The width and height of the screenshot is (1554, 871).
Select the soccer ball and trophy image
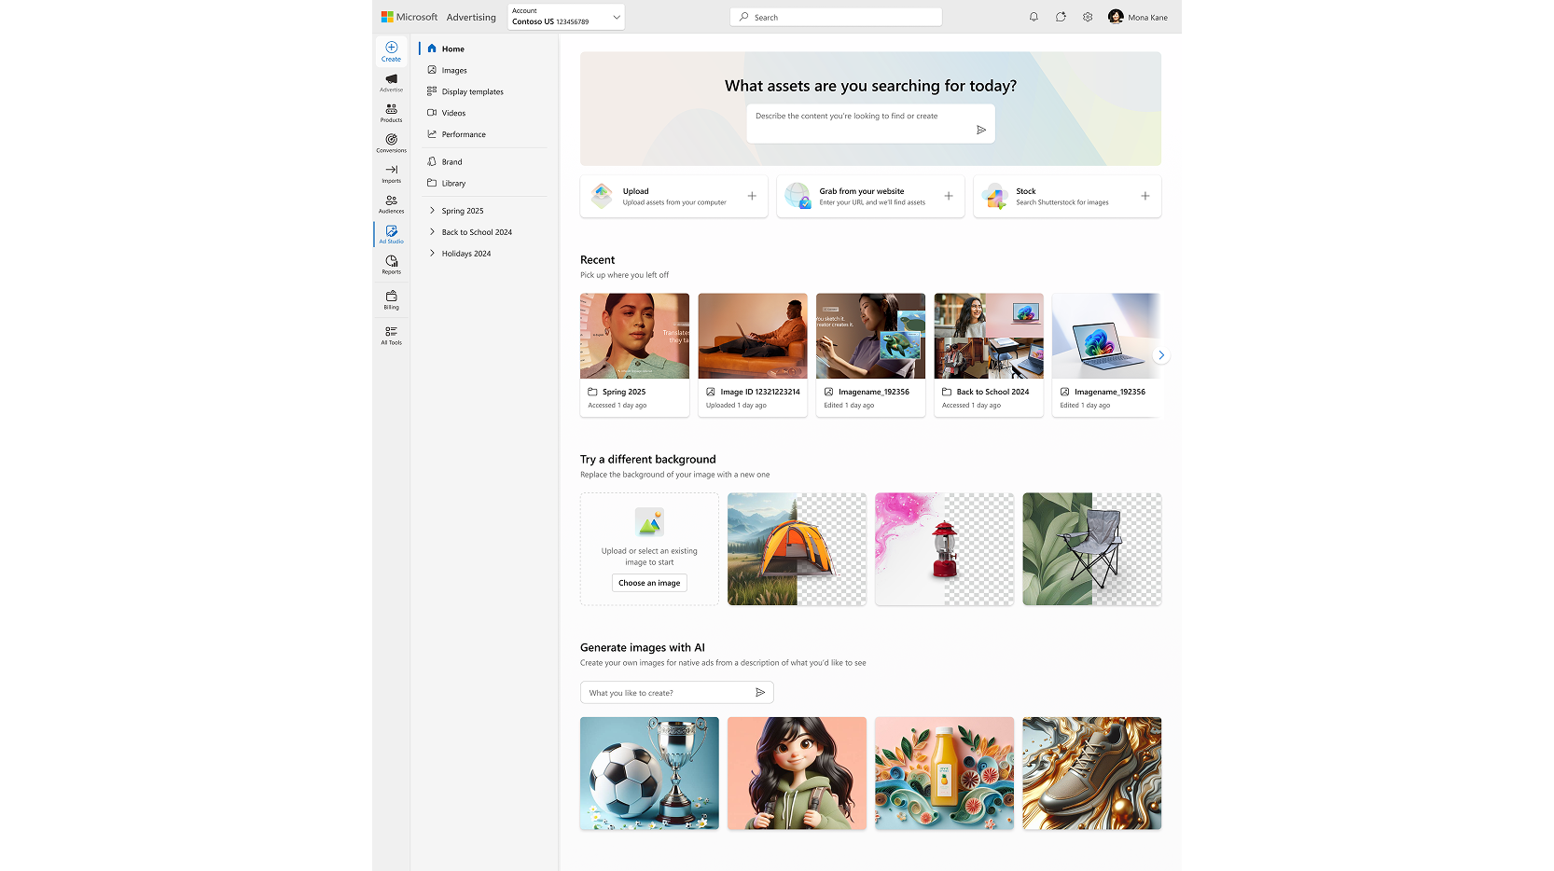[x=649, y=773]
